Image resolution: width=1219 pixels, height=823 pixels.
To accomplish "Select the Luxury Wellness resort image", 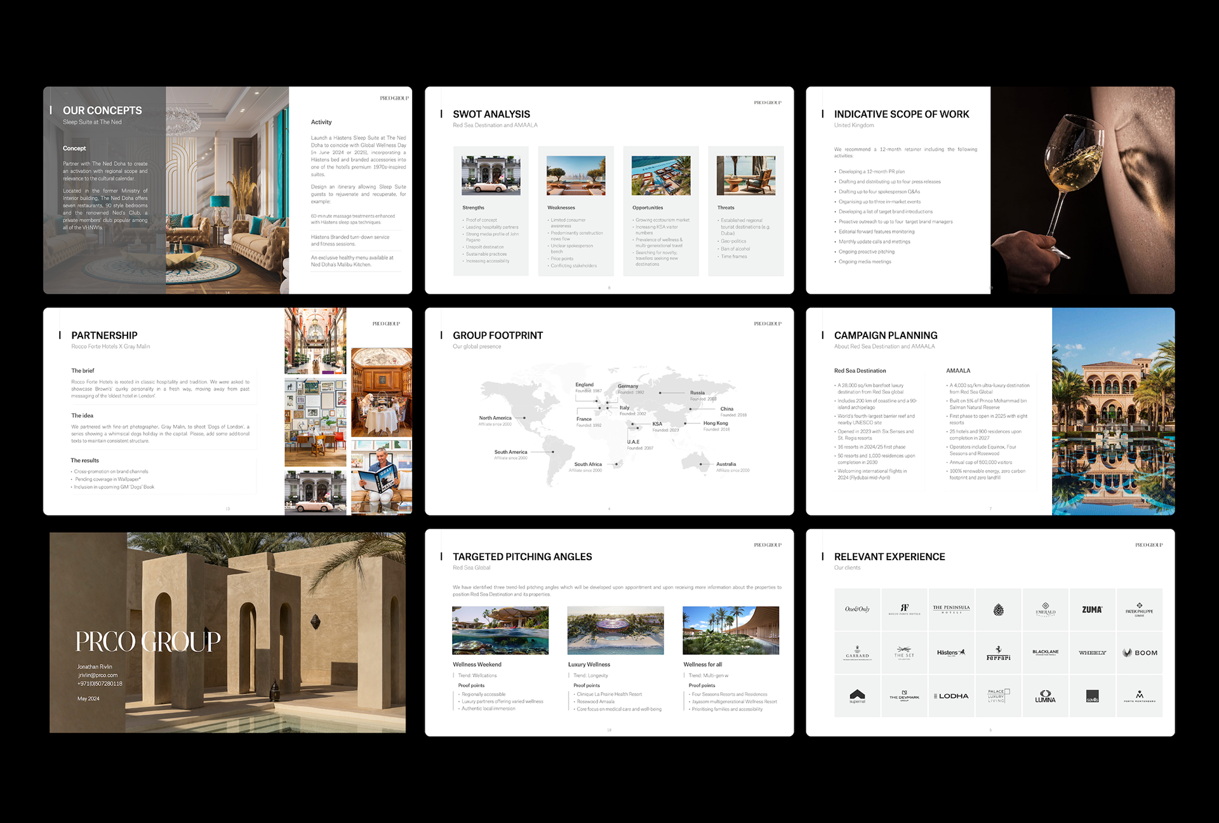I will 615,630.
